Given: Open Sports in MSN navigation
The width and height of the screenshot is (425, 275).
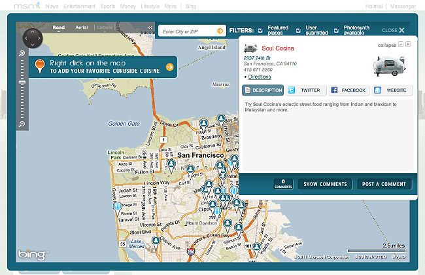Looking at the screenshot, I should (108, 7).
